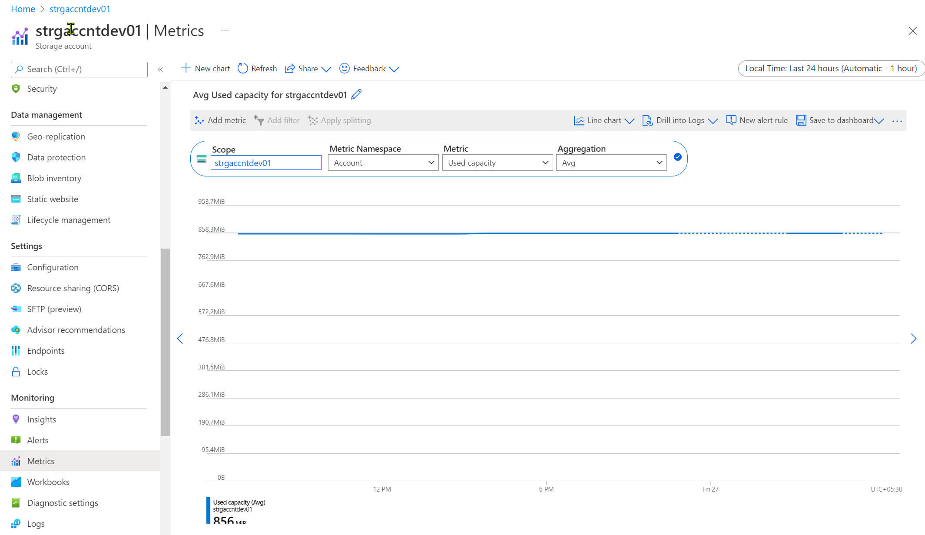The height and width of the screenshot is (535, 925).
Task: Click the Home breadcrumb link
Action: click(x=23, y=9)
